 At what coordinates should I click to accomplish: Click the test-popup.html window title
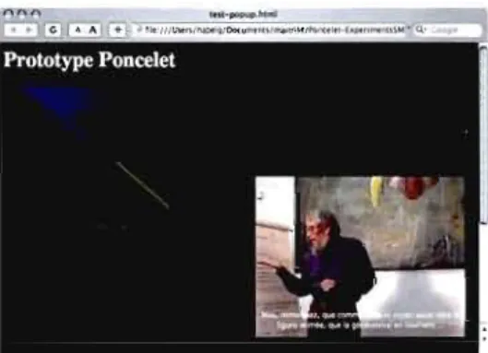243,15
